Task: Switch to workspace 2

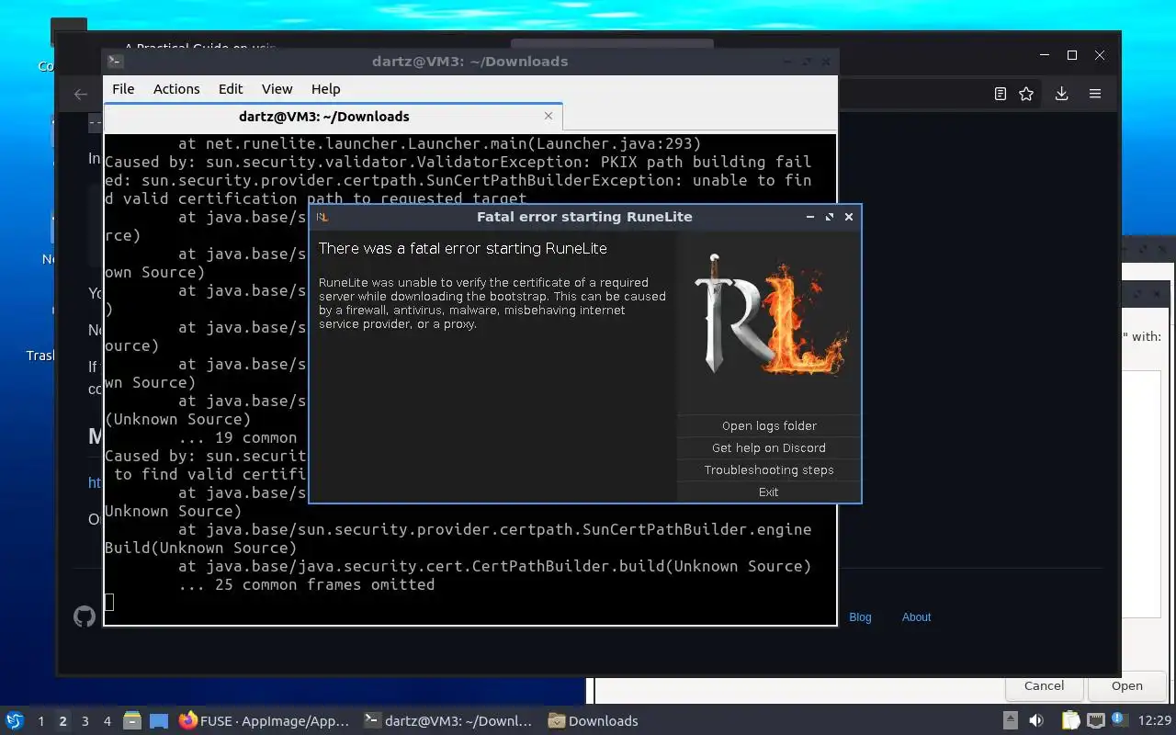Action: (x=62, y=721)
